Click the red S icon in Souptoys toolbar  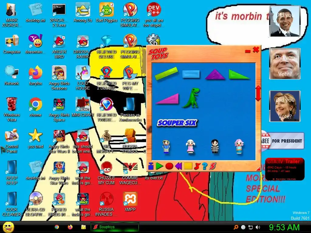click(x=213, y=166)
